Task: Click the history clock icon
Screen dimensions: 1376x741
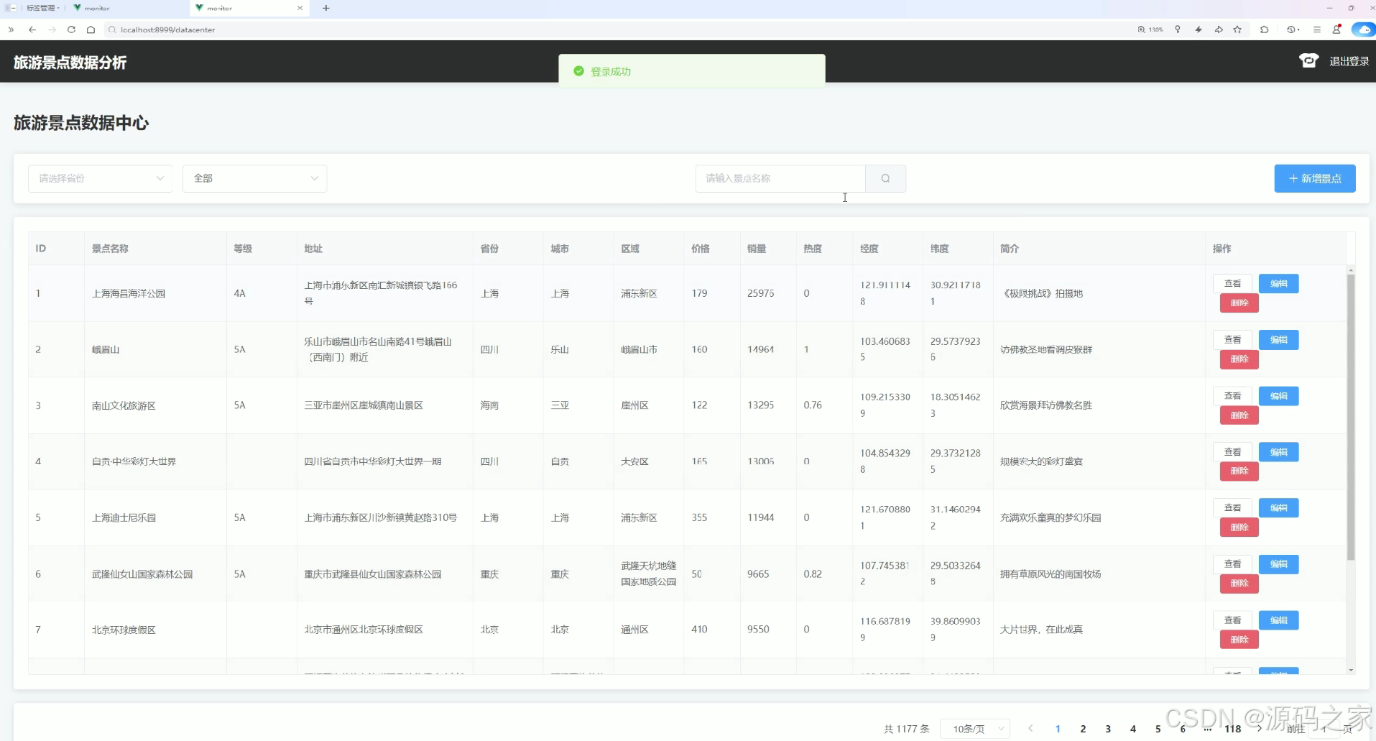Action: (1293, 29)
